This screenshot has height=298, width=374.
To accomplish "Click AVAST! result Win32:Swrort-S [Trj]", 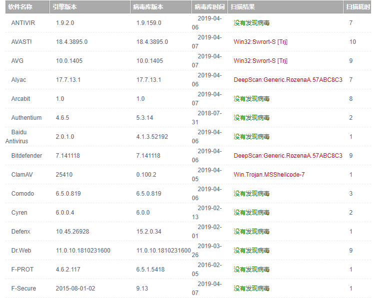I will [x=260, y=42].
